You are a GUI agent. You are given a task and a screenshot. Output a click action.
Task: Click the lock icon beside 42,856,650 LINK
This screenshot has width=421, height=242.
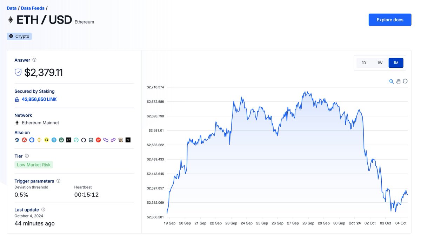(17, 100)
